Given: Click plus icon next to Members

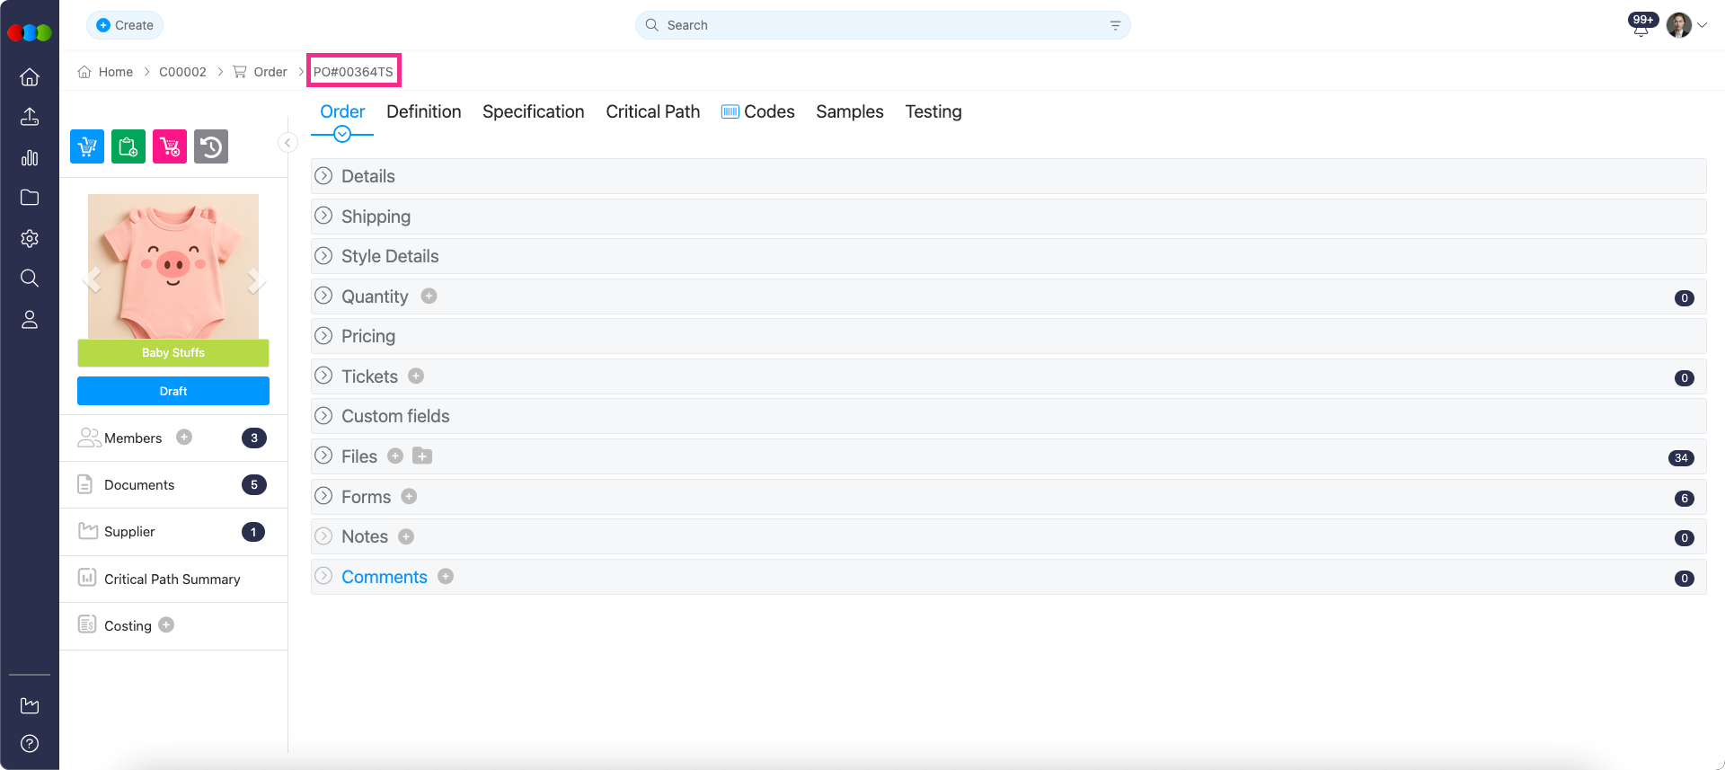Looking at the screenshot, I should point(184,438).
